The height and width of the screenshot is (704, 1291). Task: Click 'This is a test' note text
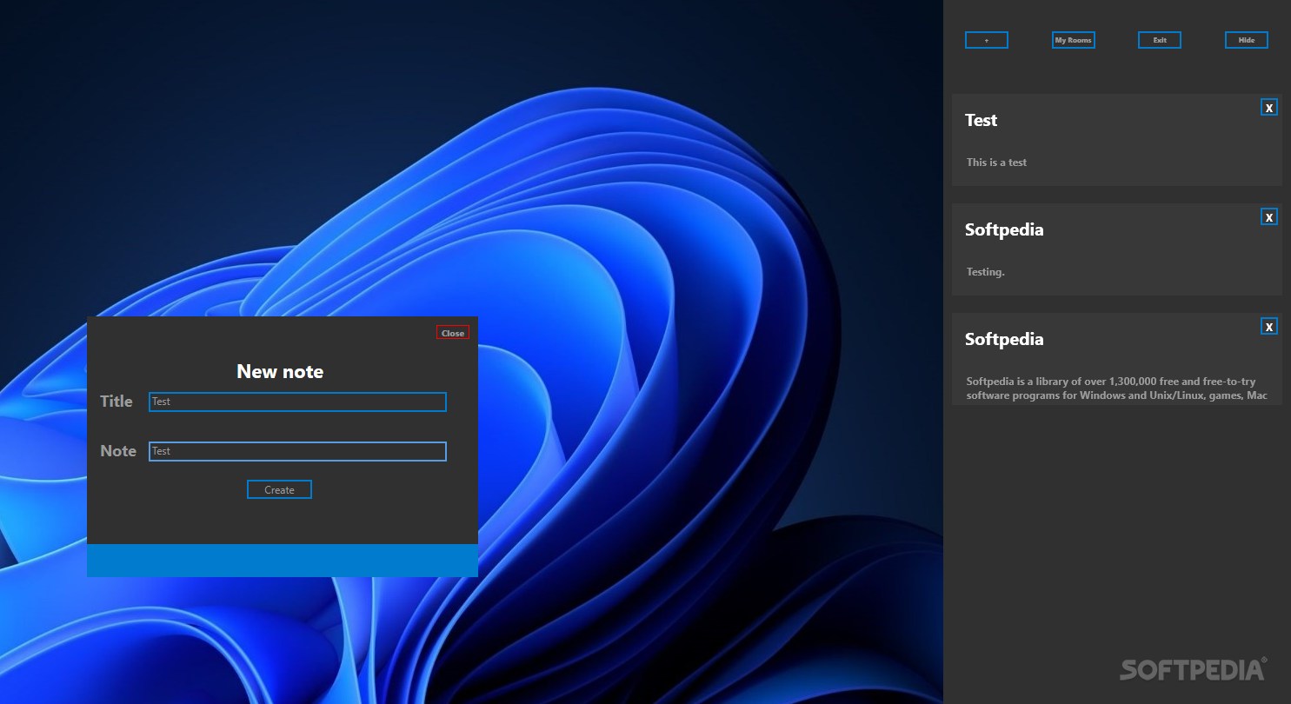tap(996, 163)
